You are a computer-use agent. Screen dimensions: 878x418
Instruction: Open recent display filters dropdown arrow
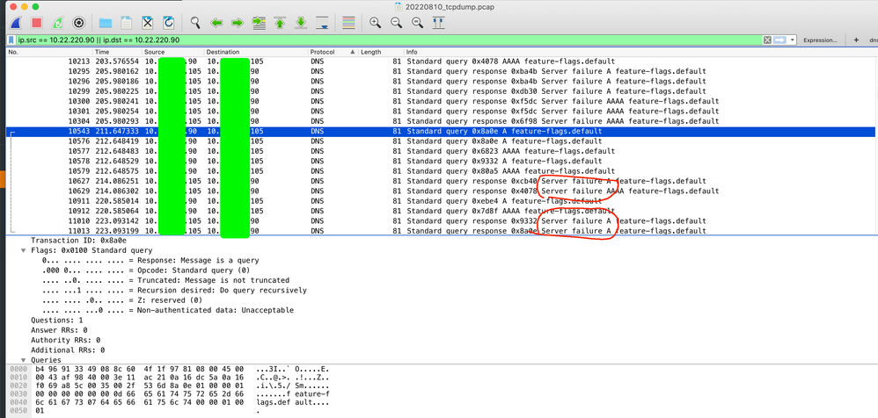[793, 40]
